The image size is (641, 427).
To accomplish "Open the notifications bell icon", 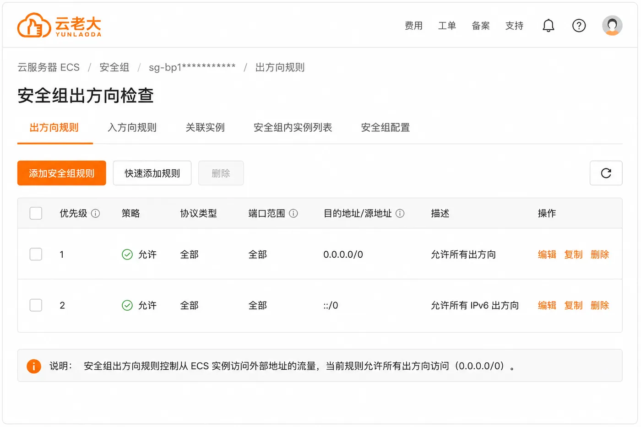I will (x=548, y=26).
